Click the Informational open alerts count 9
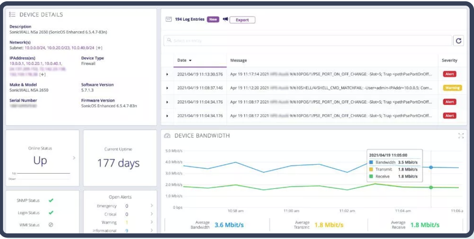The width and height of the screenshot is (474, 239). tap(127, 230)
